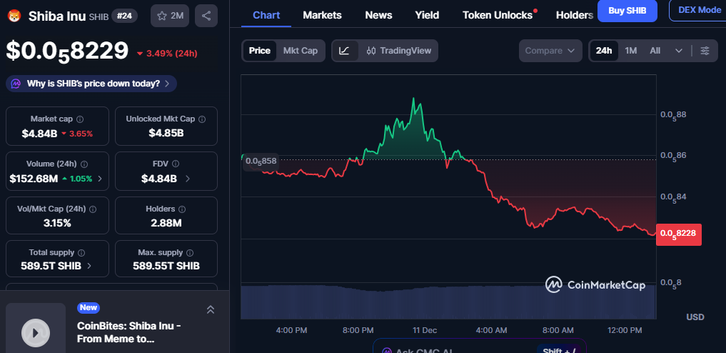
Task: Open chart settings sliders icon
Action: 705,51
